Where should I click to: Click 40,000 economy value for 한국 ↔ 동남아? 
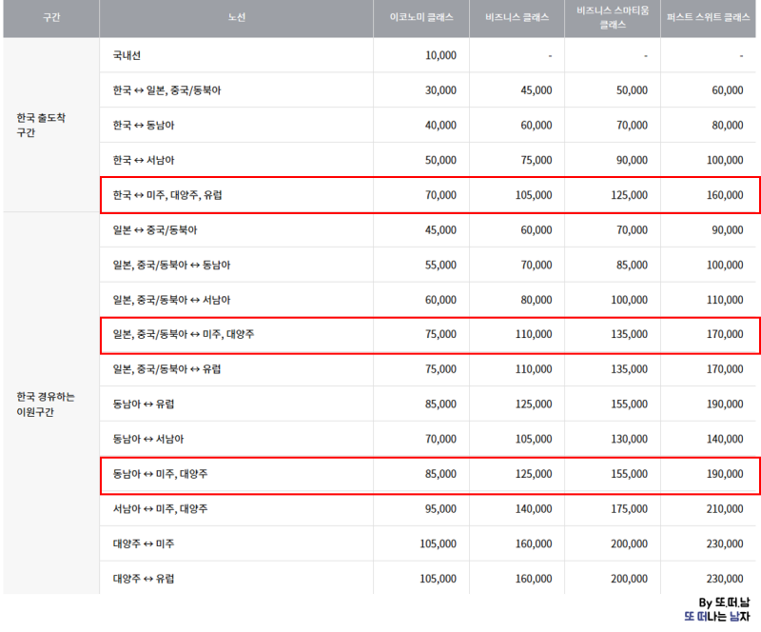point(440,126)
